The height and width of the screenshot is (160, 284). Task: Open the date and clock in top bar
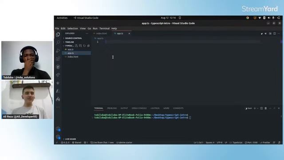coord(168,18)
